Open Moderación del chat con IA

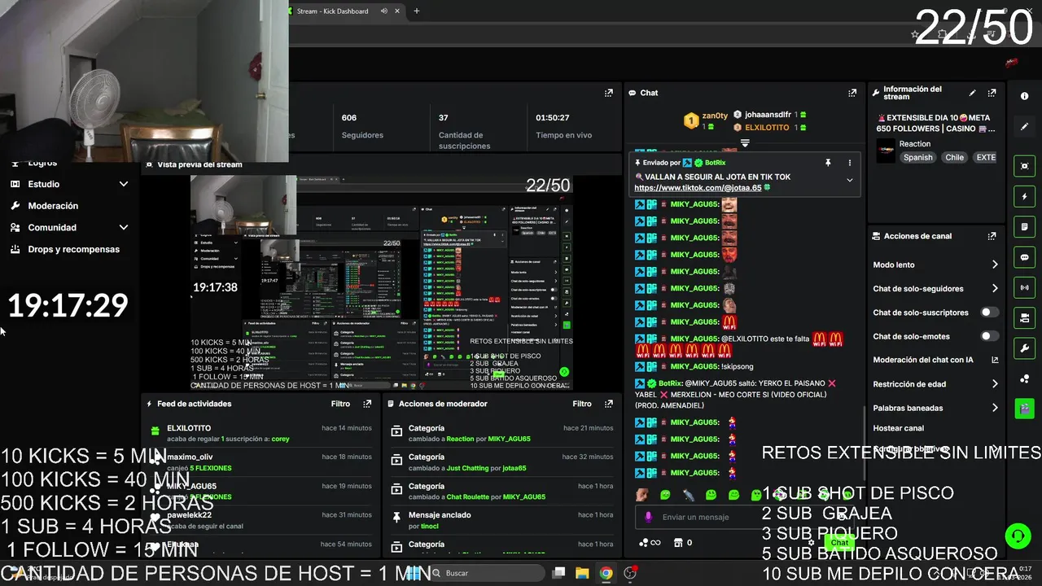(x=935, y=360)
